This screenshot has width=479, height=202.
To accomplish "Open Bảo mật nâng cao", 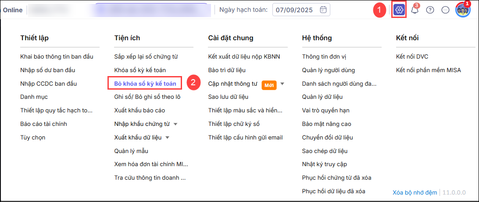I will pos(326,124).
